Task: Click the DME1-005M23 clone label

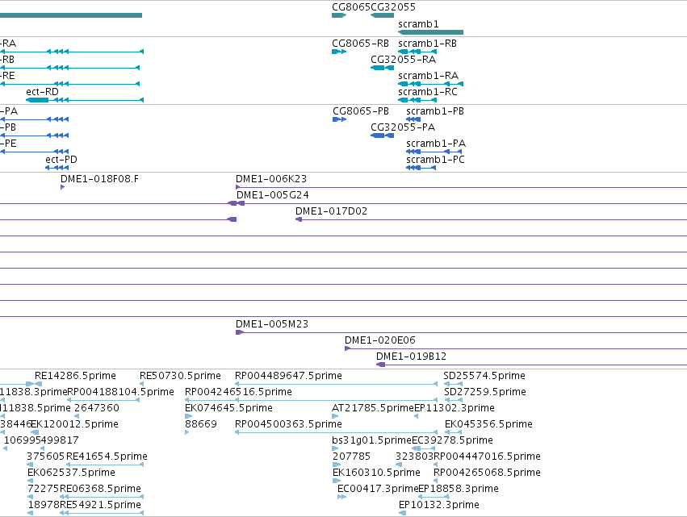Action: [272, 324]
